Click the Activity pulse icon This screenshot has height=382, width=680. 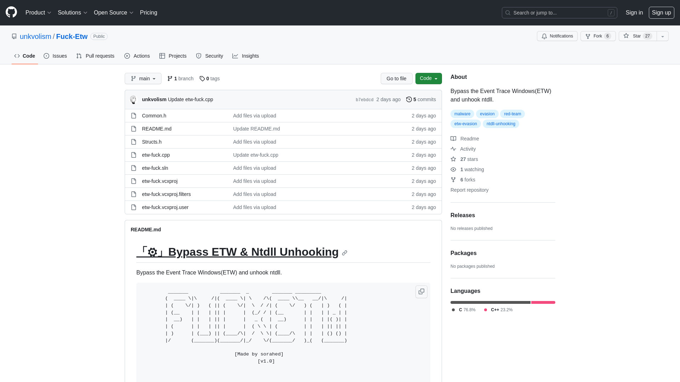(x=453, y=149)
